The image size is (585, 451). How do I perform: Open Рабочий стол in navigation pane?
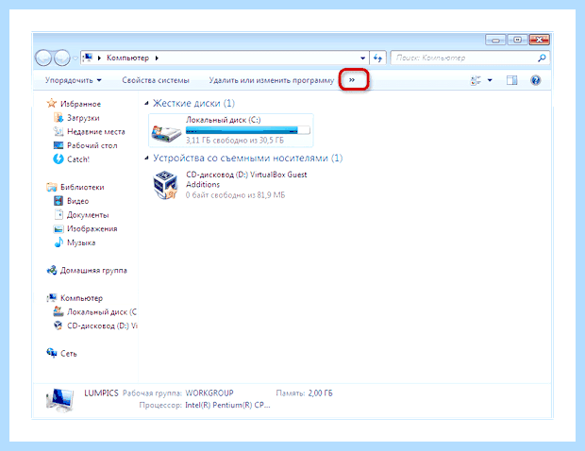tap(92, 145)
